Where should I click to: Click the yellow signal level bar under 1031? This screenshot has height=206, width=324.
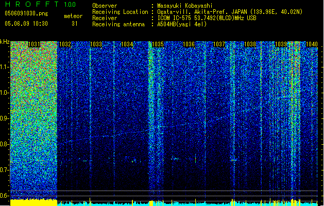[x=33, y=203]
